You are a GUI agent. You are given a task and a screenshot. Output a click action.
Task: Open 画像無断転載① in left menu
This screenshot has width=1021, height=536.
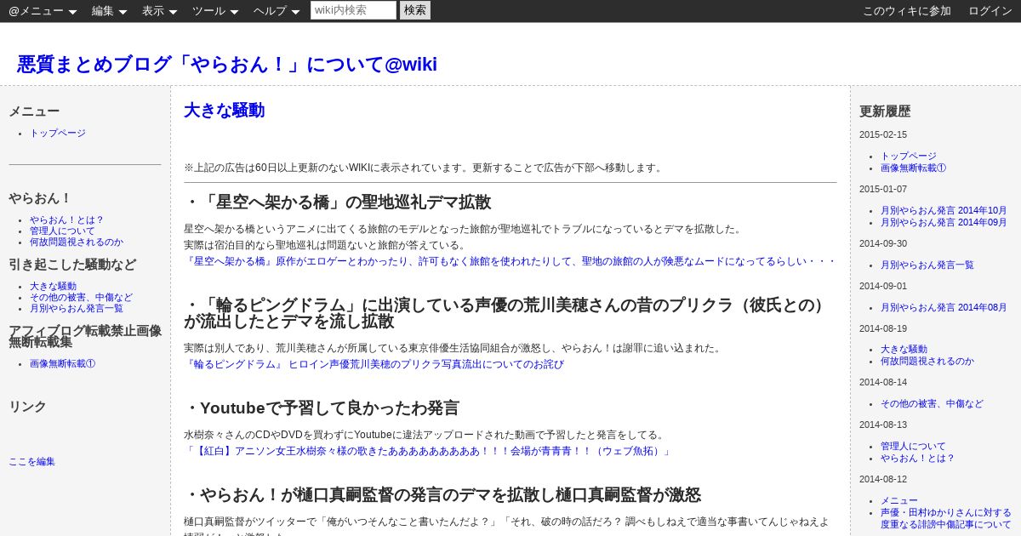click(x=62, y=363)
